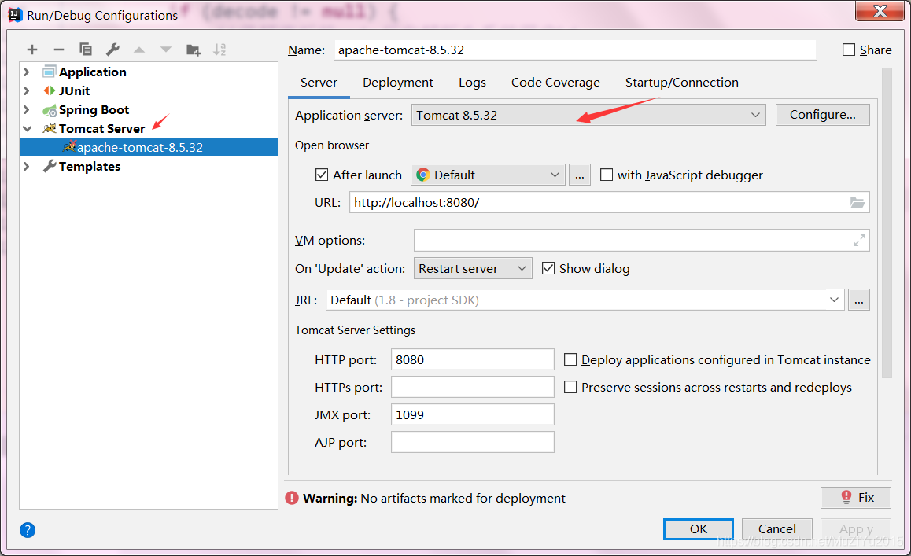
Task: Click the VM options field
Action: tap(641, 240)
